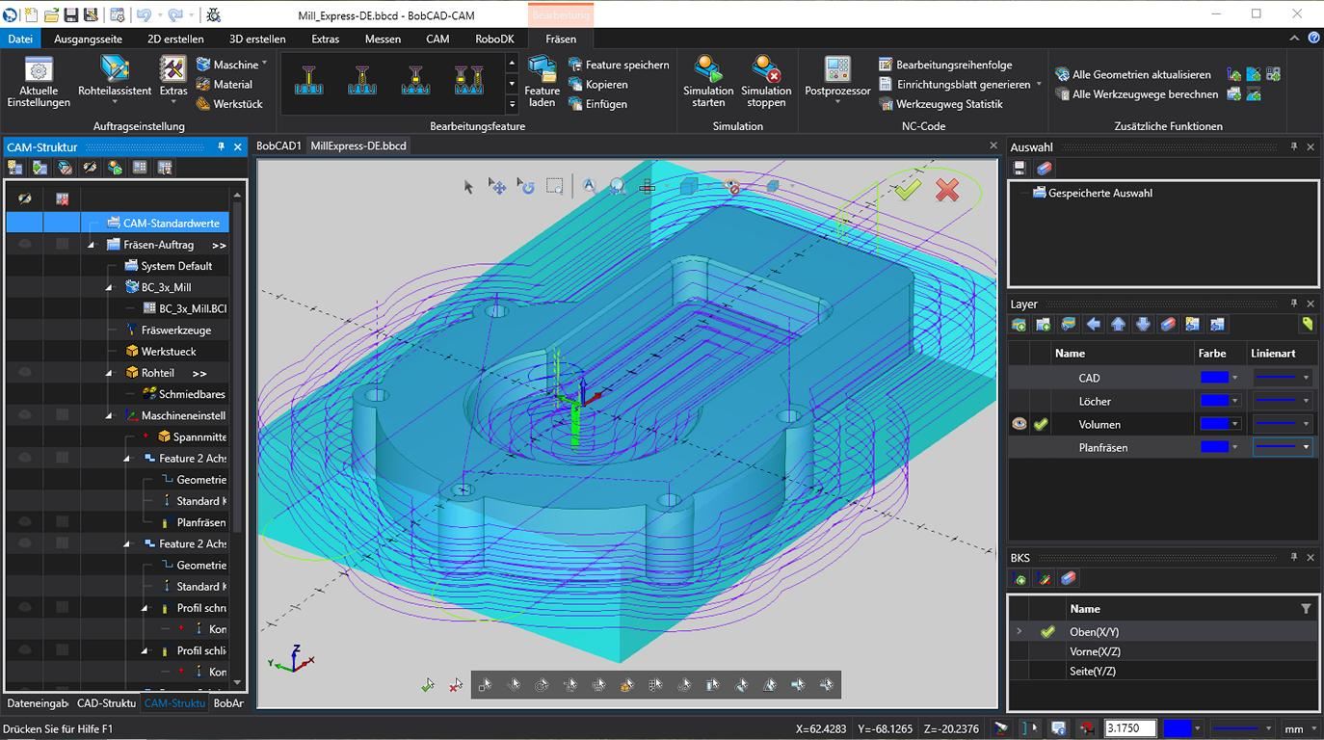Switch to CAD-Struktur bottom tab

[x=106, y=703]
